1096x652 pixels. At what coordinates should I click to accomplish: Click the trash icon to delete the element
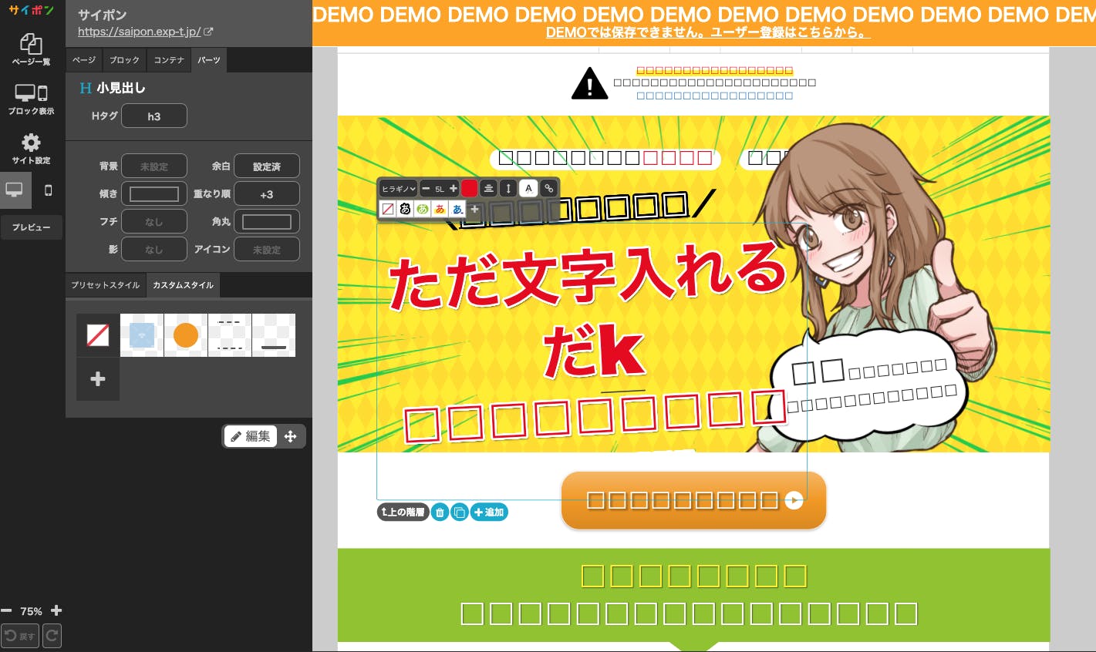[x=440, y=513]
